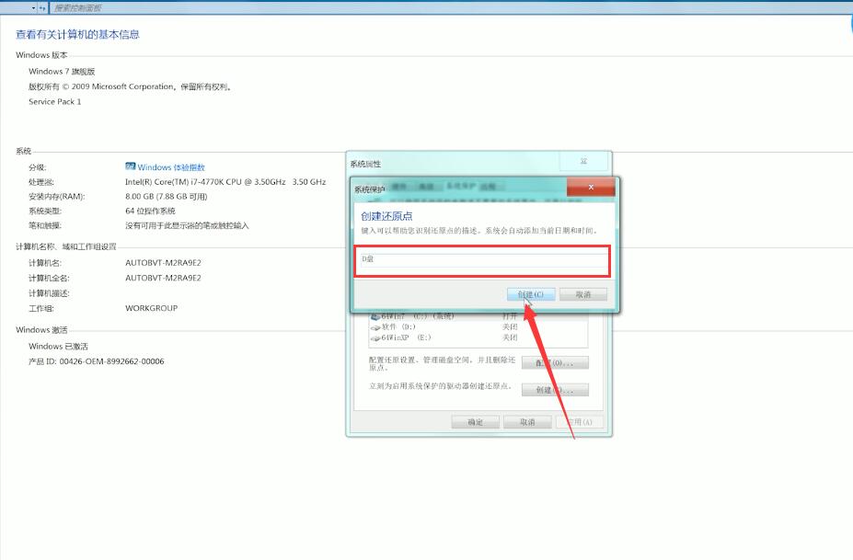Click 确定 in the System Properties window
This screenshot has height=560, width=853.
point(476,422)
